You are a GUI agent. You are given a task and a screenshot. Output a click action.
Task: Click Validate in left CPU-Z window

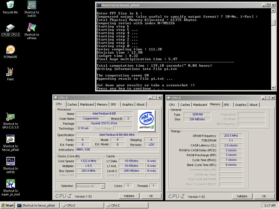click(x=129, y=196)
